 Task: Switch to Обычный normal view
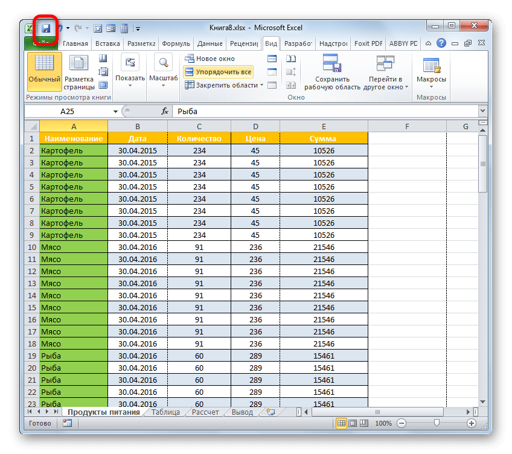coord(45,71)
